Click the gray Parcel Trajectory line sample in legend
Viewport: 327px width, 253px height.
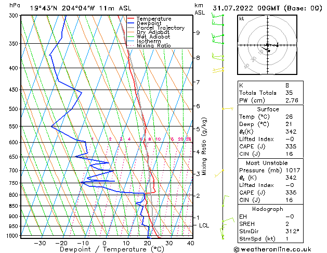[x=131, y=28]
